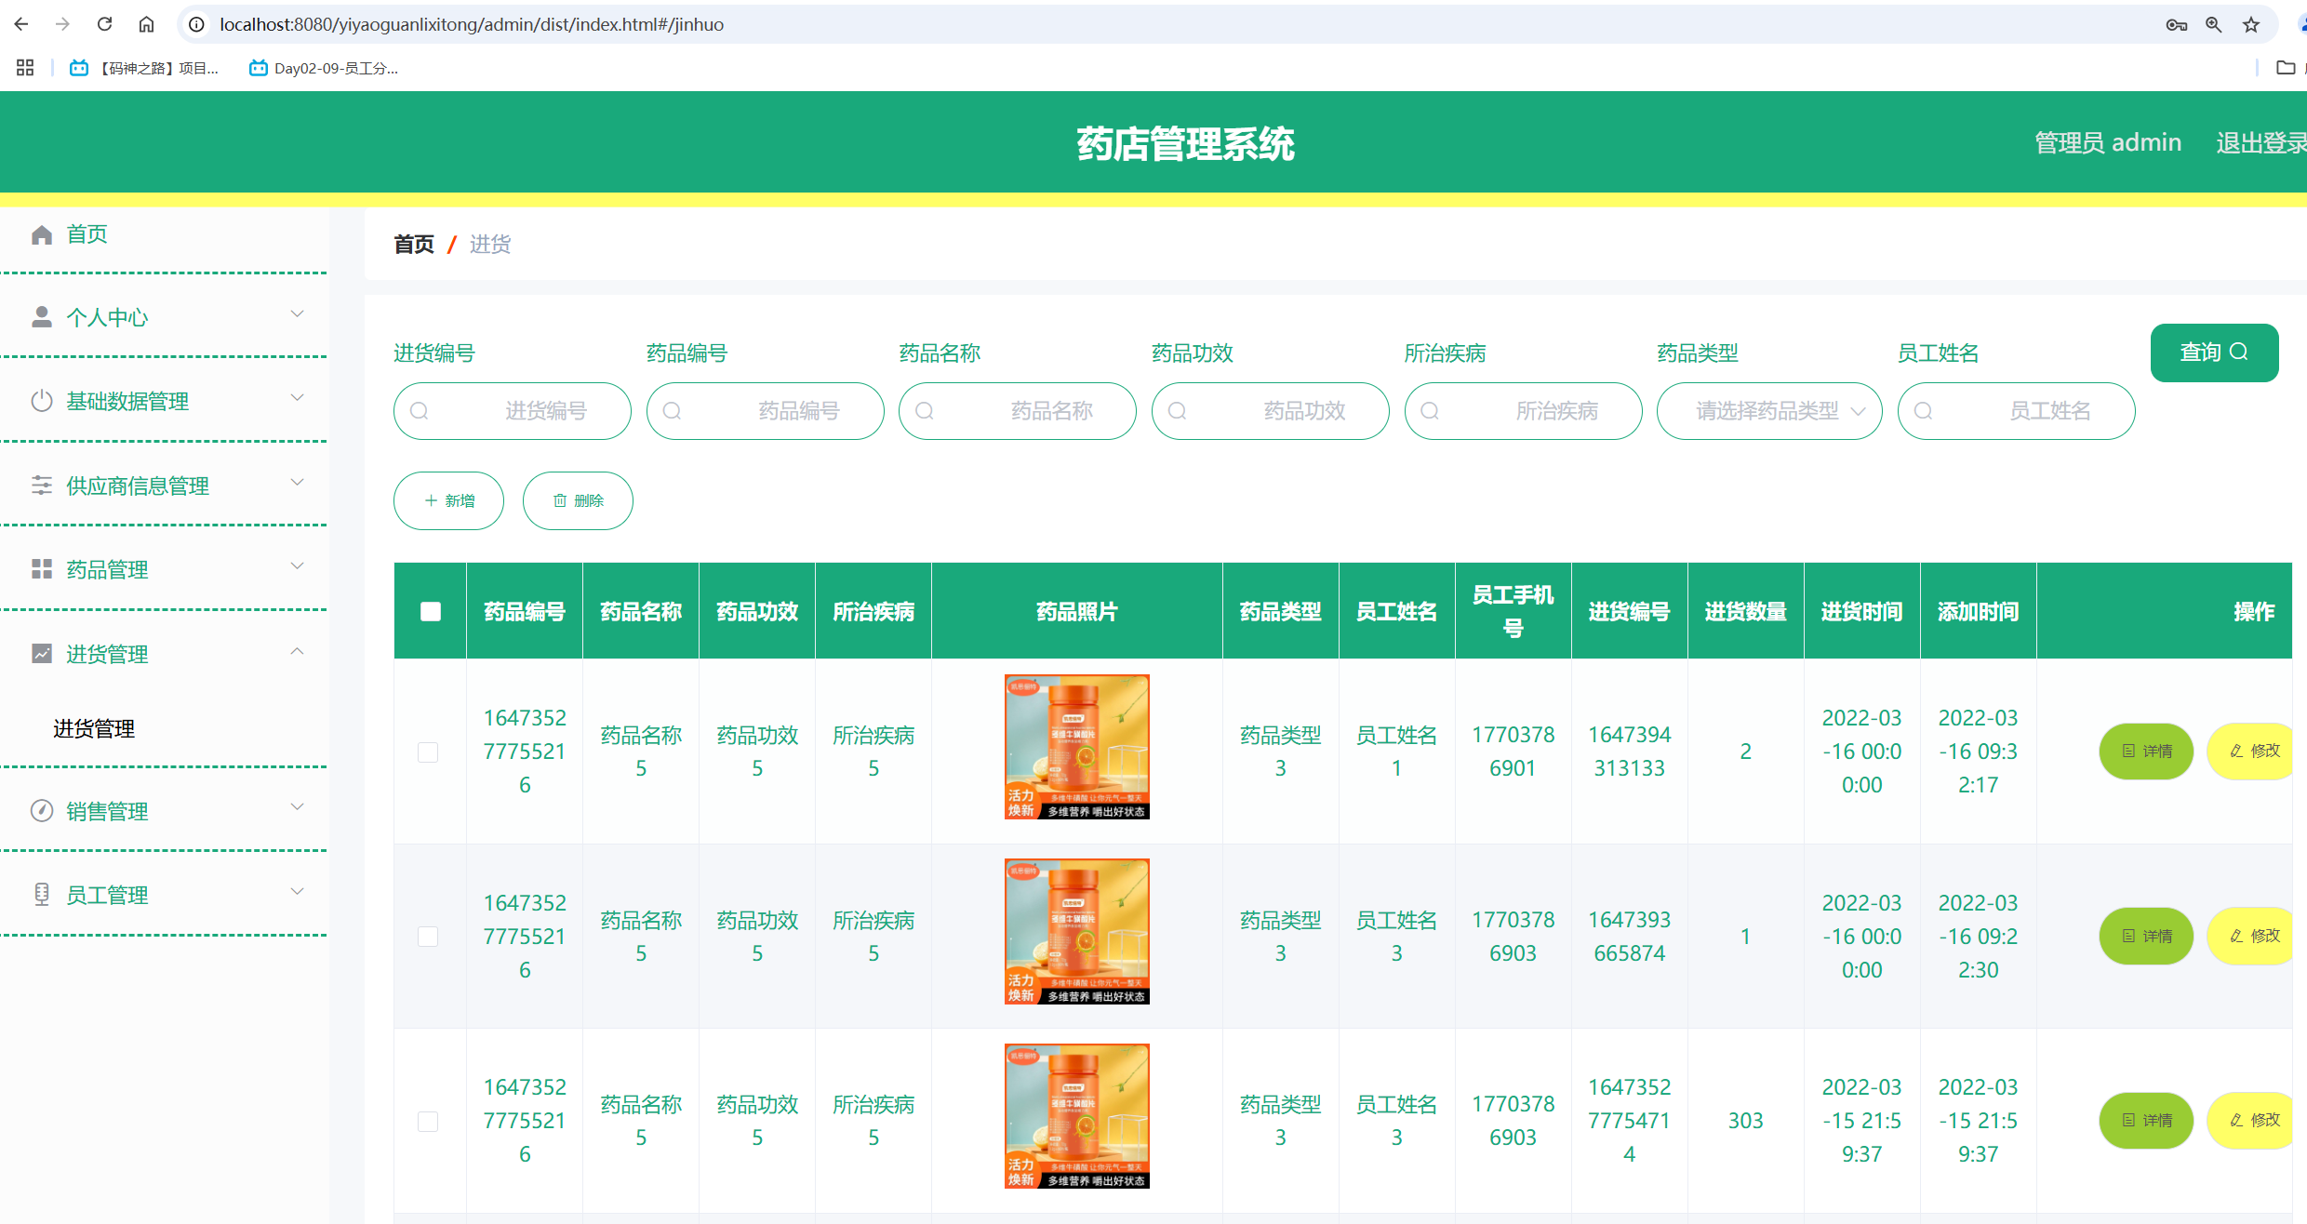Viewport: 2307px width, 1224px height.
Task: Click the 进货管理 chart icon
Action: pos(41,654)
